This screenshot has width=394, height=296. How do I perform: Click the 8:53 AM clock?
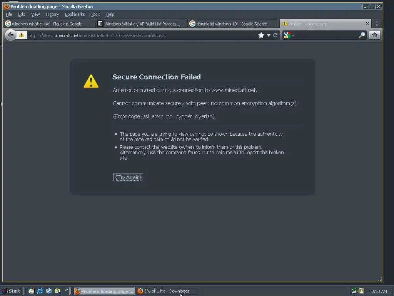[x=379, y=291]
